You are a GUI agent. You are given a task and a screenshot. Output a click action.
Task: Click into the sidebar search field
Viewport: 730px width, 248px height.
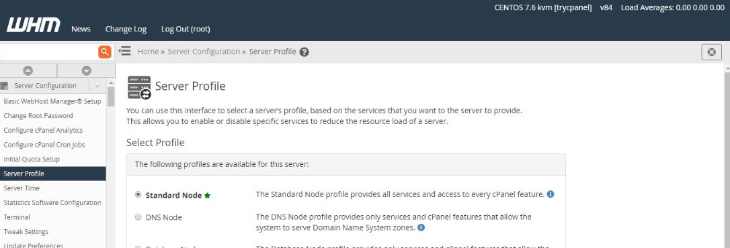tap(48, 52)
